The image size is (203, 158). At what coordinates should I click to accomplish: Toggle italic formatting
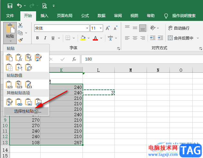[x=45, y=38]
